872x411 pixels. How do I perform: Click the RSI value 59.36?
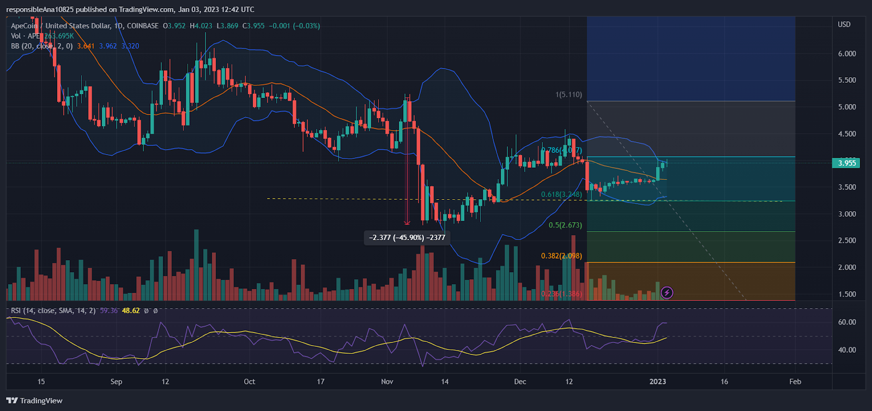tap(108, 311)
